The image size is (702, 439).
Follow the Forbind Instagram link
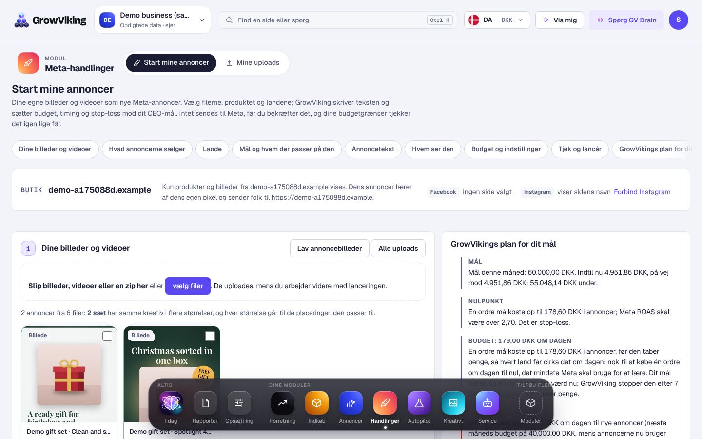point(642,192)
